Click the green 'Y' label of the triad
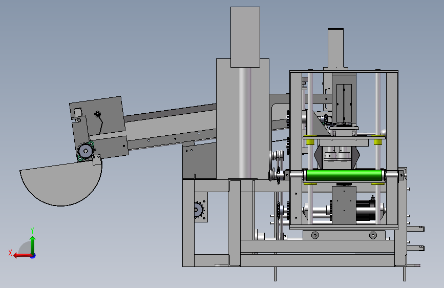This screenshot has height=288, width=444. point(32,230)
